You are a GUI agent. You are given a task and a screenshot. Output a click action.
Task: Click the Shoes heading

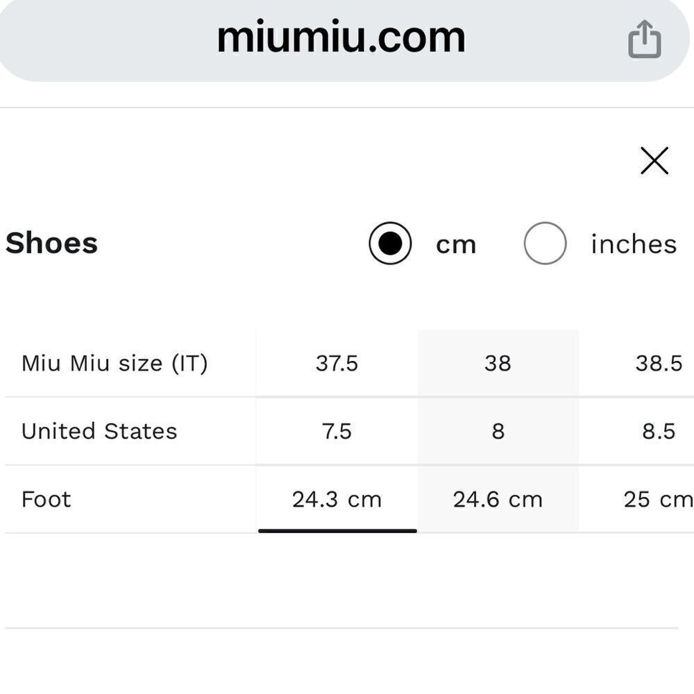51,243
